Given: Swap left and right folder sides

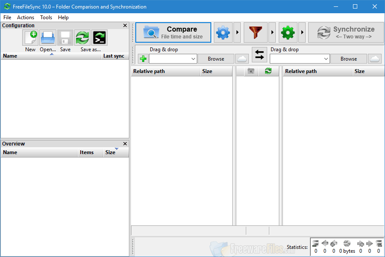Looking at the screenshot, I should (260, 55).
